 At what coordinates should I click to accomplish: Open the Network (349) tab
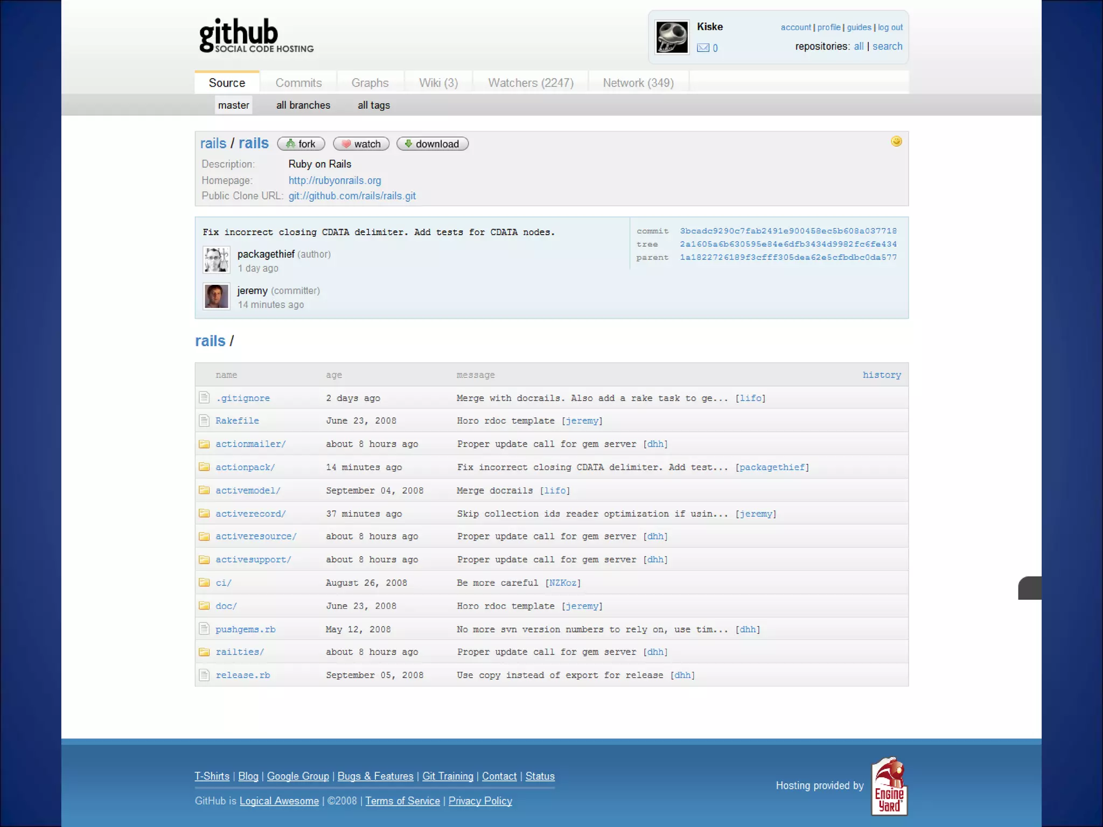pos(638,83)
